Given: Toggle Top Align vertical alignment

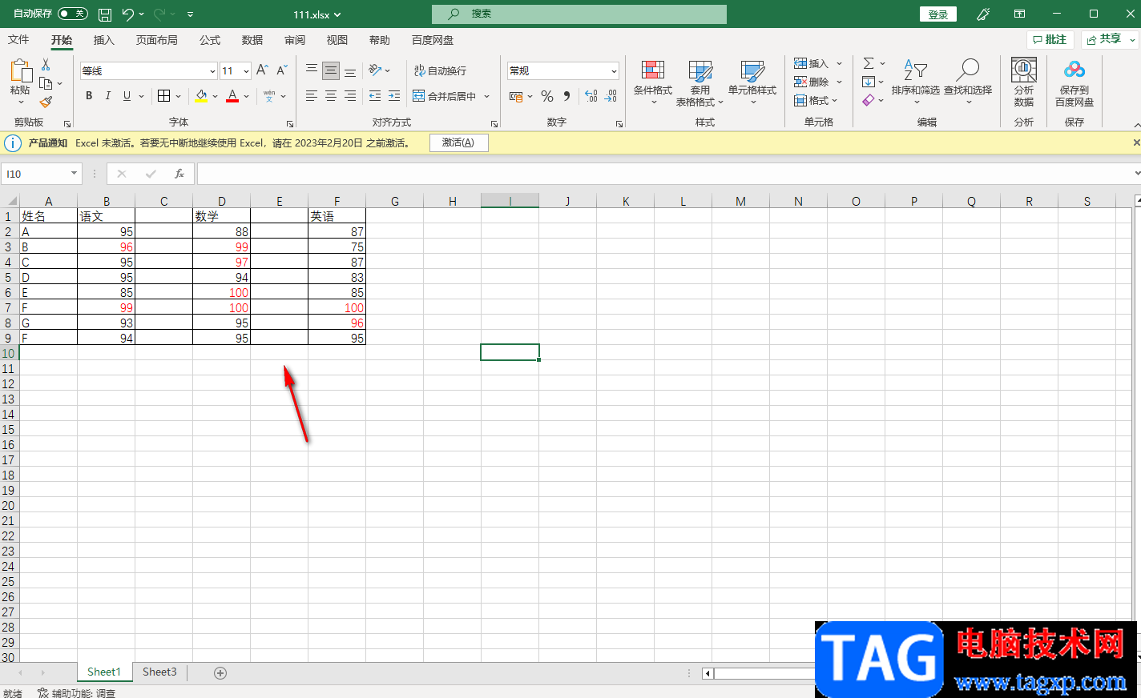Looking at the screenshot, I should (x=312, y=70).
